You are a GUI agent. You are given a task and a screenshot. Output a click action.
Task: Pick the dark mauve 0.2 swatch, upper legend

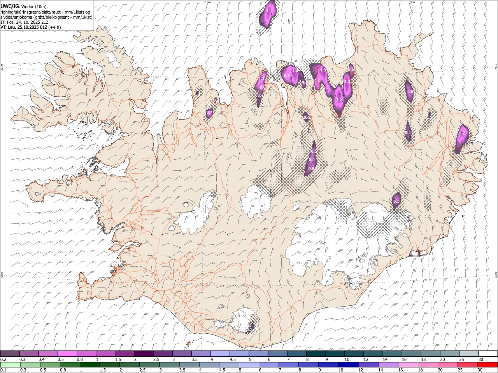point(10,354)
